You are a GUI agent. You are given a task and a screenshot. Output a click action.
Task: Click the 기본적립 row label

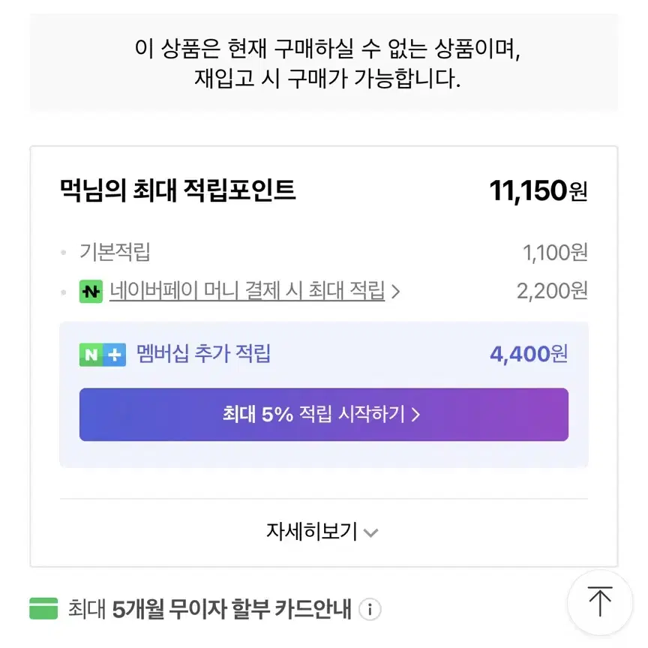pyautogui.click(x=115, y=252)
